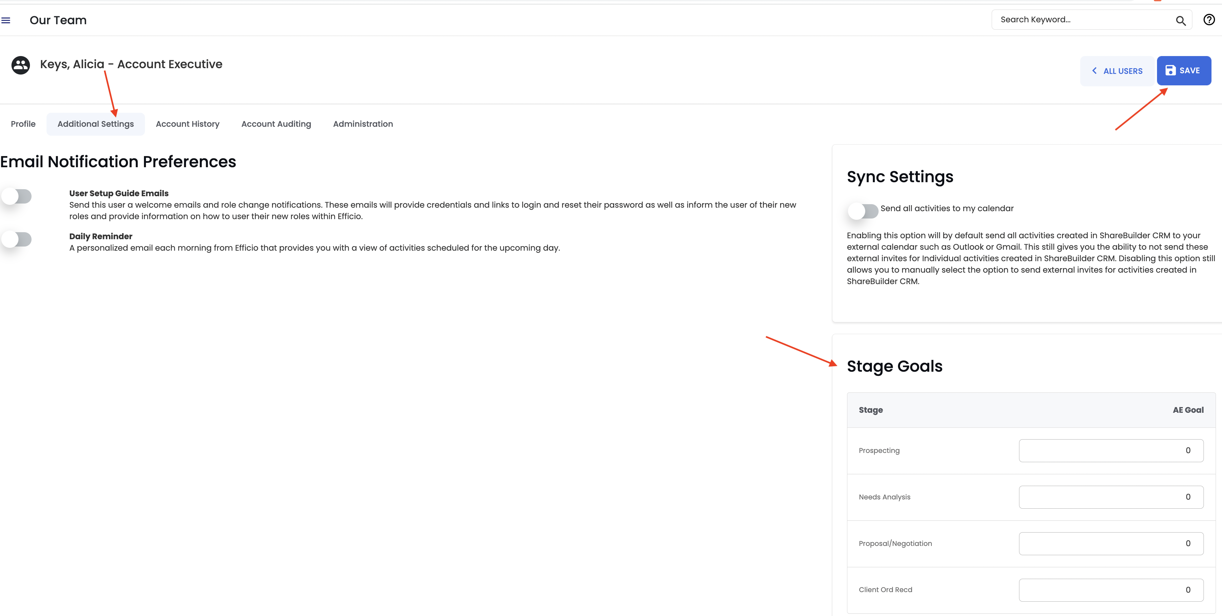Click the Prospecting stage label
Screen dimensions: 1222x616
click(x=879, y=450)
